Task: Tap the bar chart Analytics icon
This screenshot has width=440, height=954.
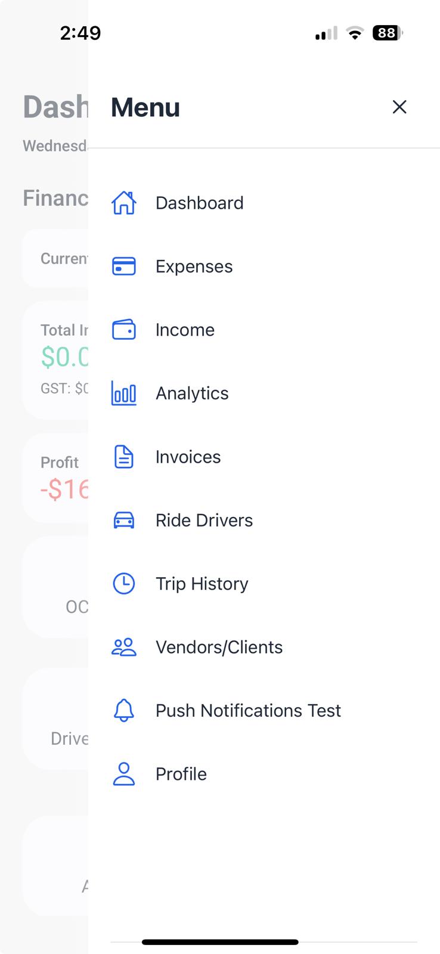Action: pyautogui.click(x=124, y=394)
